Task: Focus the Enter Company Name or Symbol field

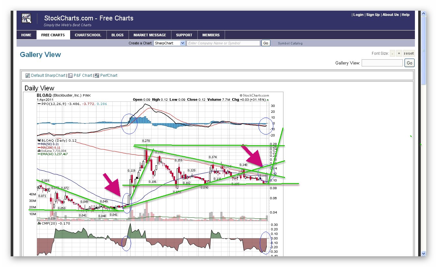Action: pos(223,43)
